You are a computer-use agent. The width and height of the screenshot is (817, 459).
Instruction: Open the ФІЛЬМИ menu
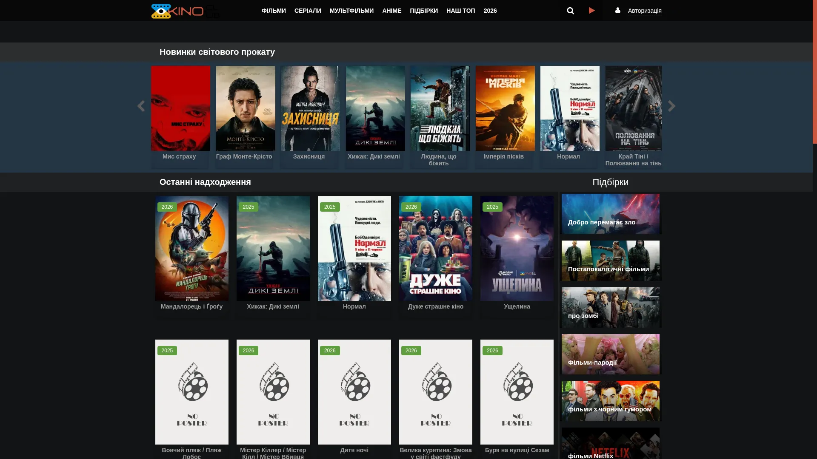pyautogui.click(x=274, y=11)
